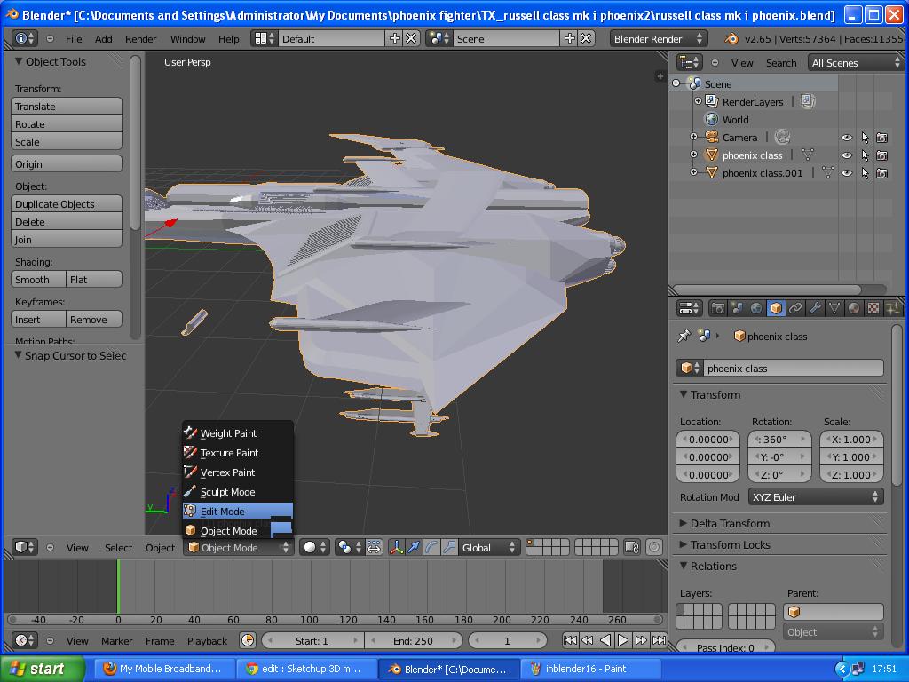909x682 pixels.
Task: Open the Render properties tab with camera icon
Action: pyautogui.click(x=716, y=308)
